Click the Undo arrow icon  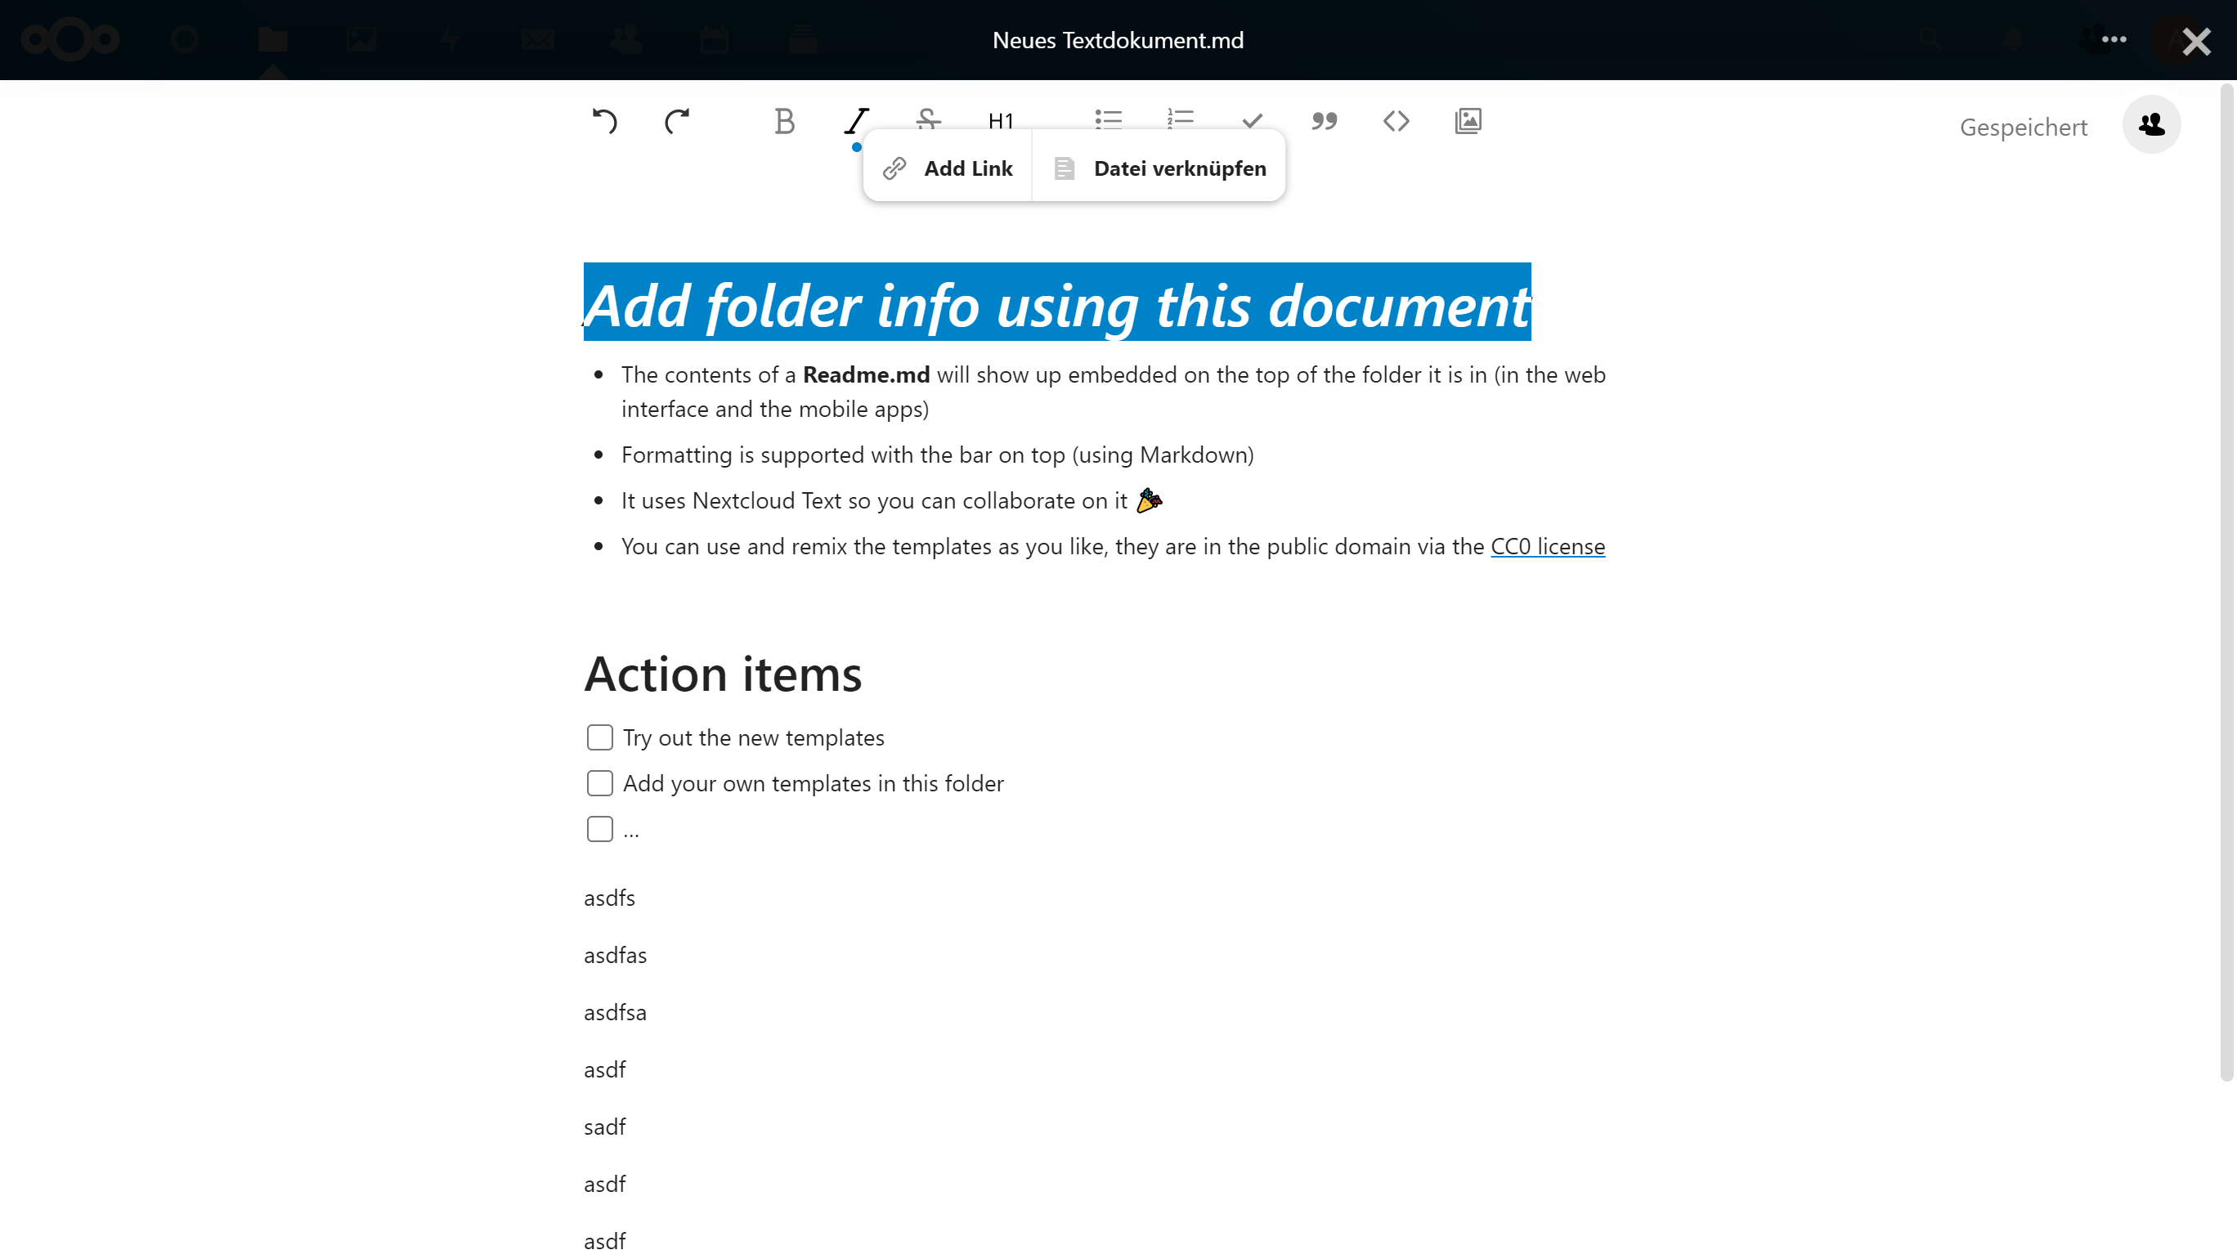click(604, 121)
